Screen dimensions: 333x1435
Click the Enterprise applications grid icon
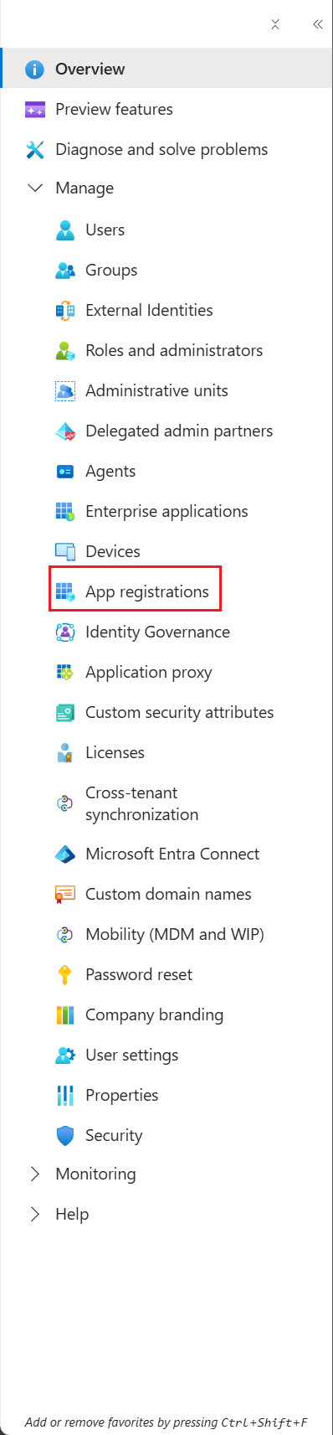65,511
